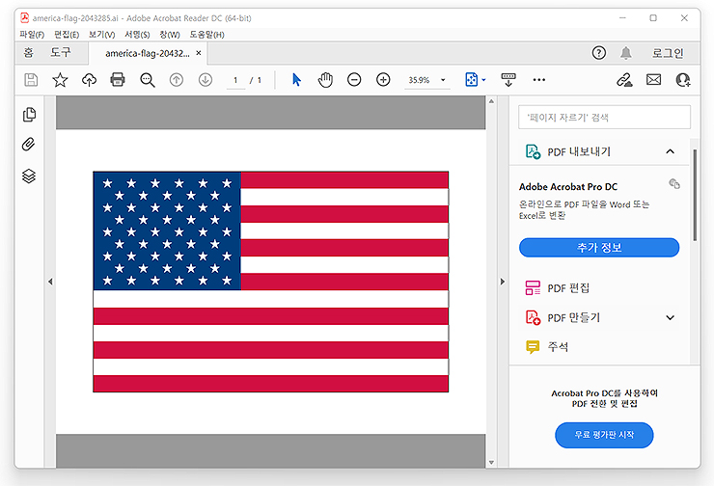Click the tools pane scrollbar thumb
Viewport: 714px width, 486px height.
(695, 195)
